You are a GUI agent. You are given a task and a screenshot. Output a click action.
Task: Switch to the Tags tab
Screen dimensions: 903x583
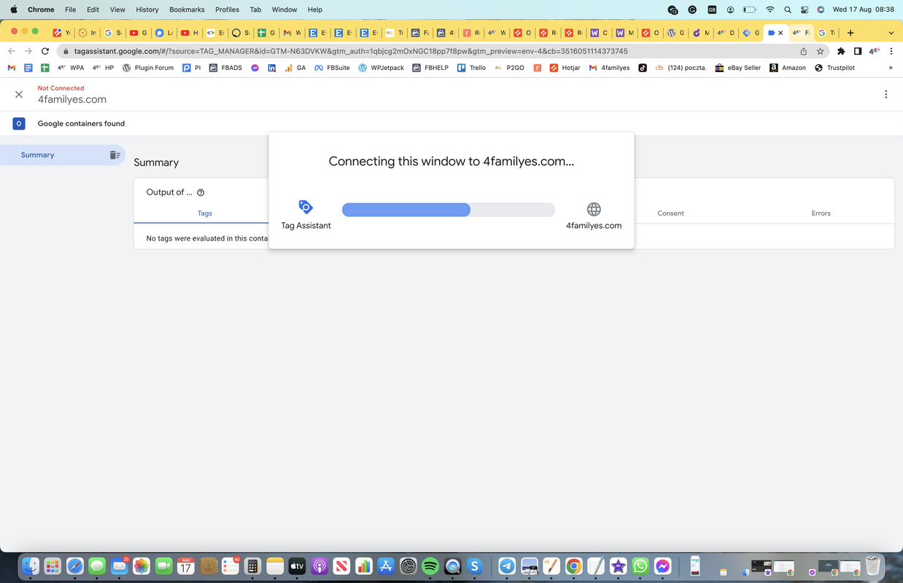(205, 213)
